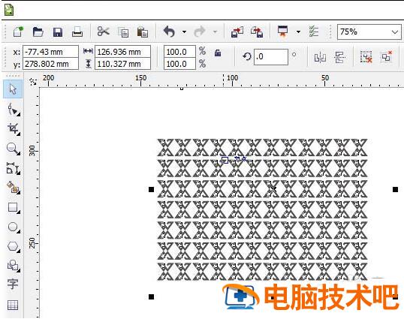Viewport: 404px width, 319px height.
Task: Click the x position field
Action: 50,52
